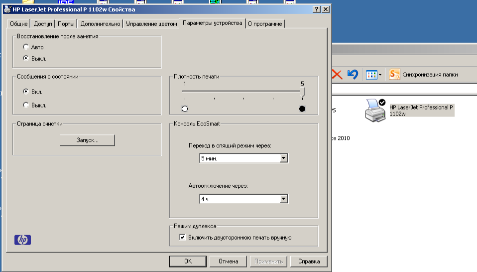Screen dimensions: 477x272
Task: Click the red X delete icon in background window
Action: point(337,74)
